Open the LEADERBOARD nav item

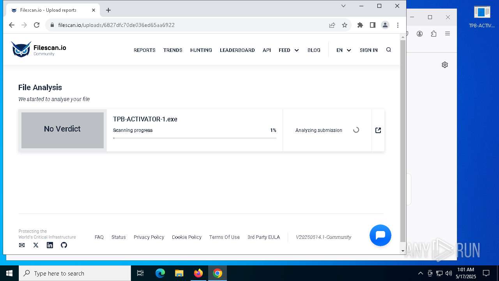(237, 50)
